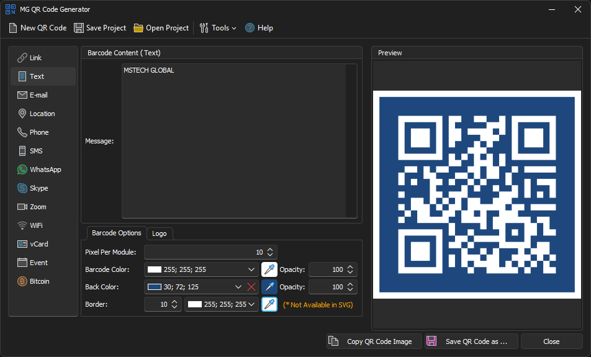Expand the Barcode Color dropdown
This screenshot has height=357, width=591.
(x=251, y=269)
